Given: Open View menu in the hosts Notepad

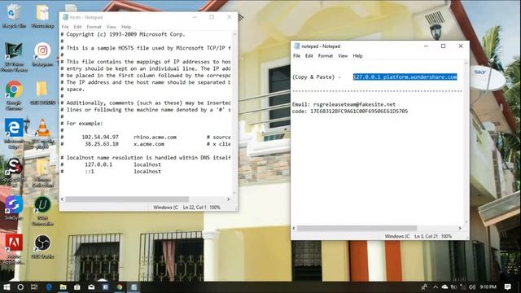Looking at the screenshot, I should (112, 27).
